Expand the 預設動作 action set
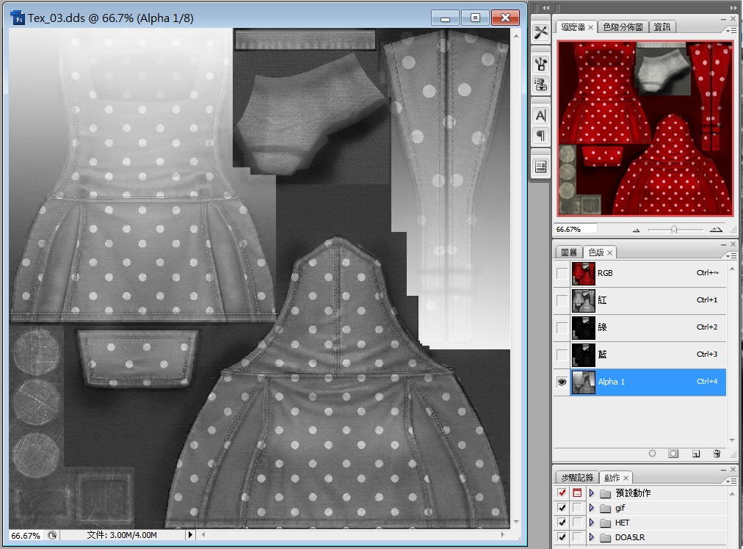The image size is (743, 549). pos(591,493)
